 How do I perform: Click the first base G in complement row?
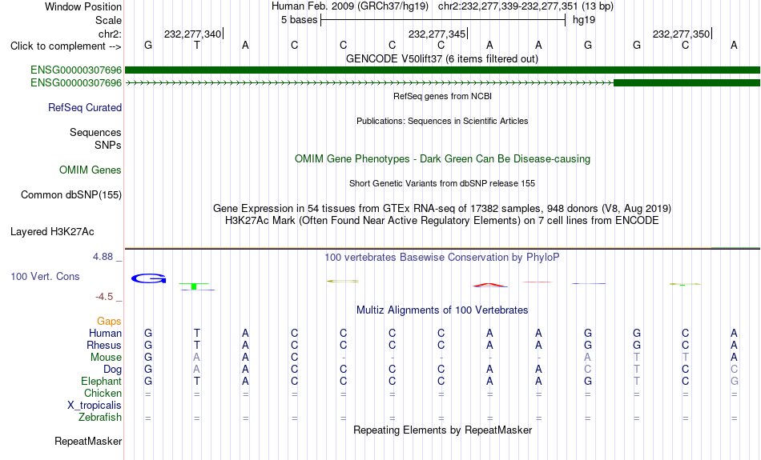click(x=148, y=45)
